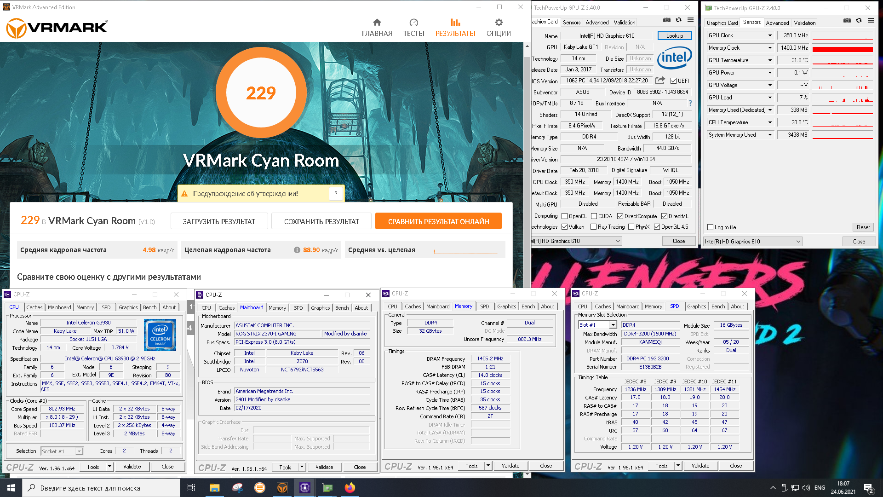Open the Windows Start menu
The image size is (883, 497).
(x=11, y=488)
